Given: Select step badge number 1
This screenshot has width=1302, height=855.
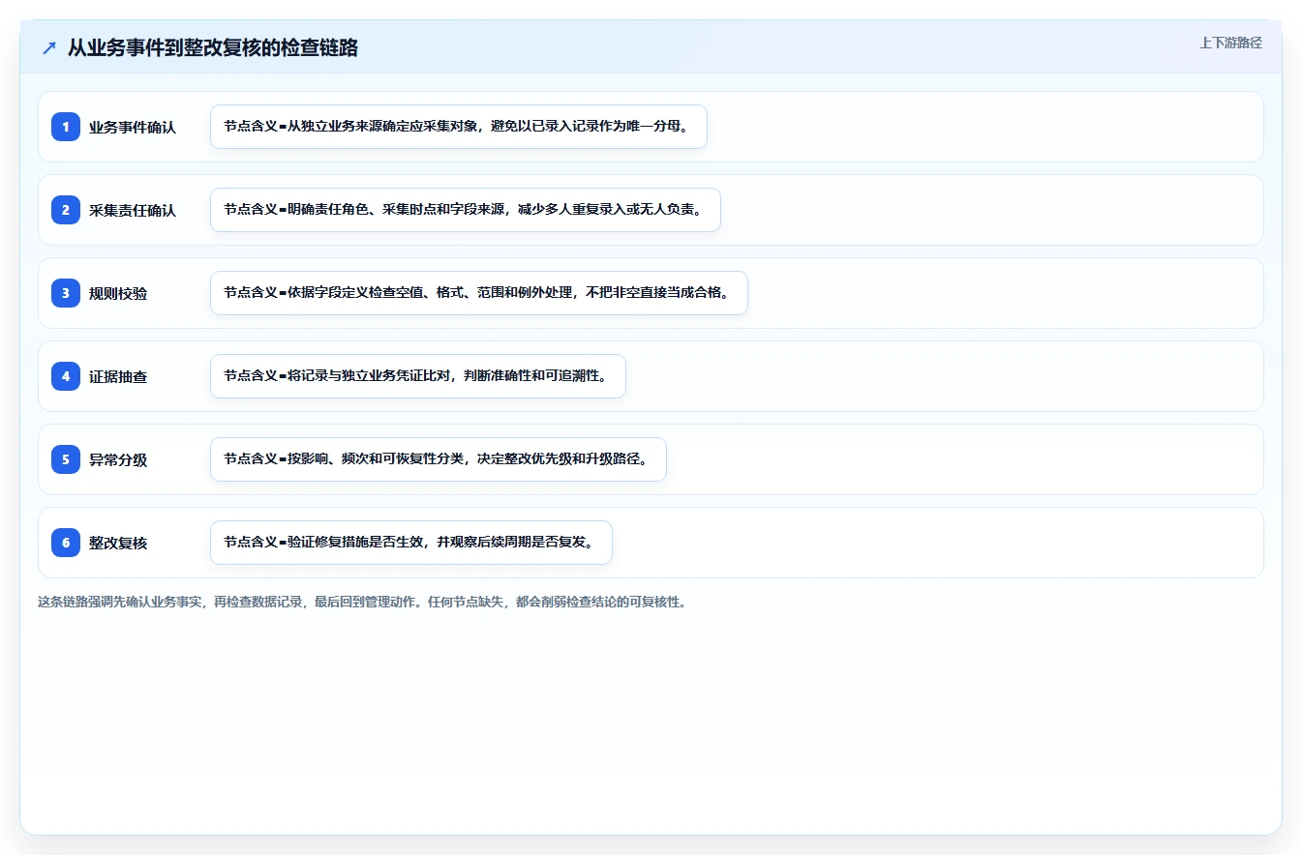Looking at the screenshot, I should [x=66, y=127].
